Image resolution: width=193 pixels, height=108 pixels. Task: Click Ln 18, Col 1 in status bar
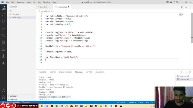[122, 102]
